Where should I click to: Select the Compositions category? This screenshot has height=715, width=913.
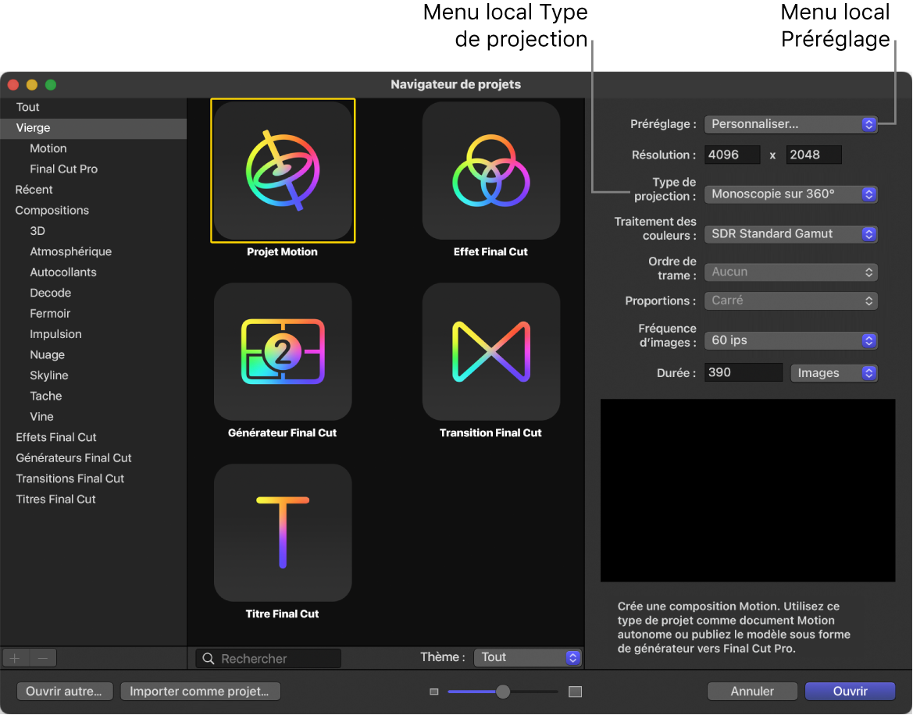click(52, 210)
